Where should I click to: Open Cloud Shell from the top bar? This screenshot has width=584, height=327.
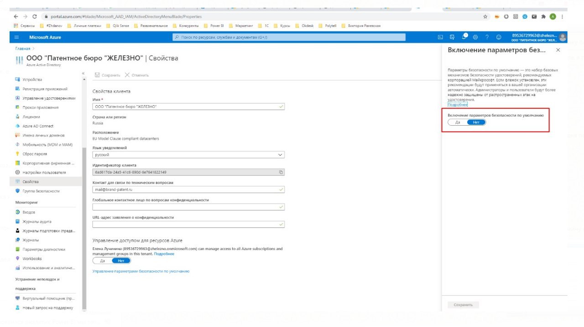pyautogui.click(x=440, y=37)
